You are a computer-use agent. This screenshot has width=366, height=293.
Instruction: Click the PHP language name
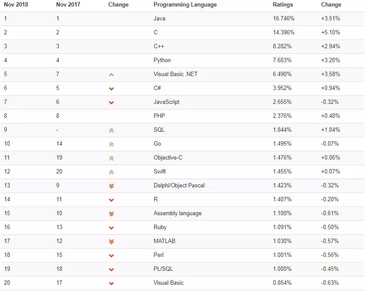(159, 116)
